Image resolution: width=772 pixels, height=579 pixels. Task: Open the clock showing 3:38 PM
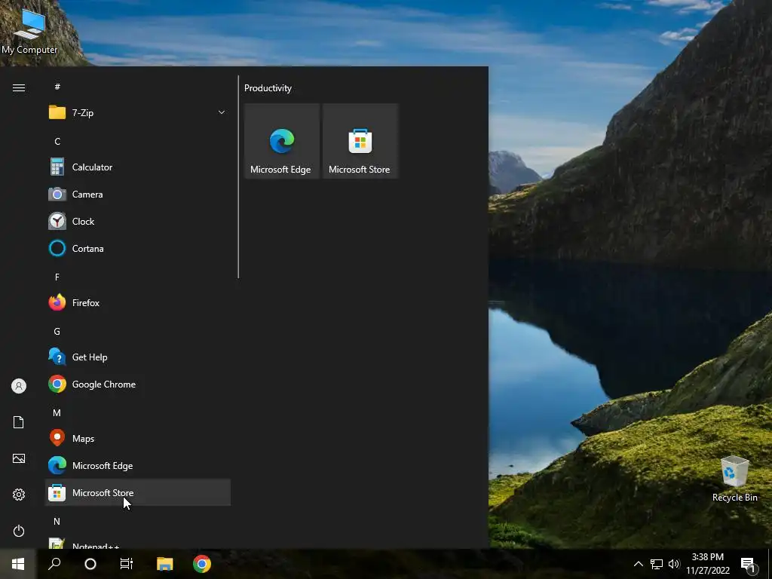point(708,564)
